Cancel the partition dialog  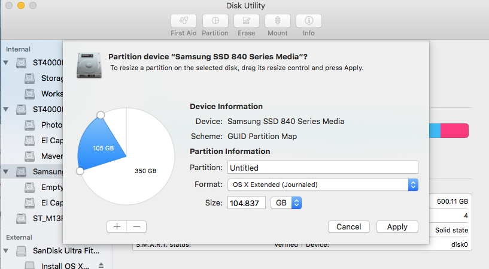click(348, 227)
